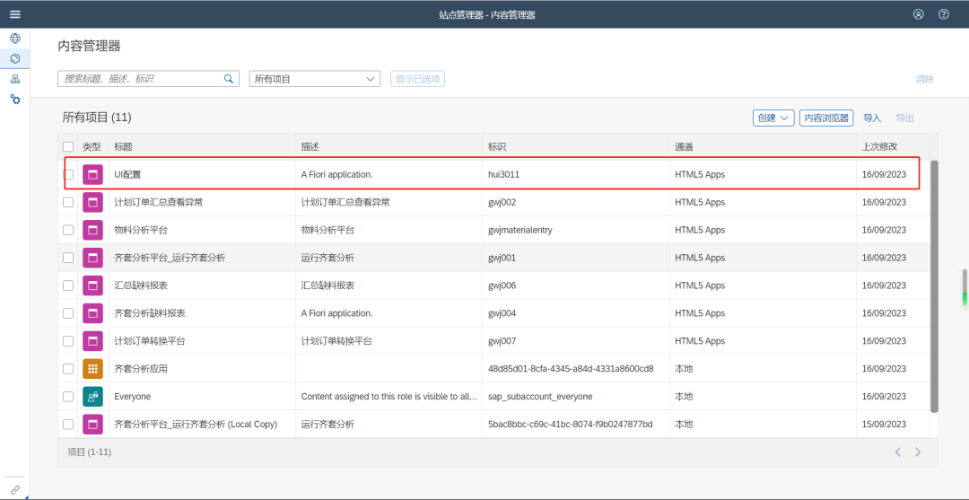Image resolution: width=969 pixels, height=500 pixels.
Task: Open the user profile icon
Action: point(919,14)
